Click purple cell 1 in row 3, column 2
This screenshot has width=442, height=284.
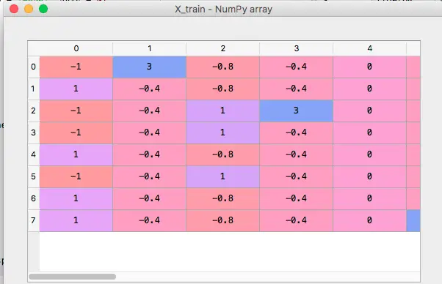[223, 132]
